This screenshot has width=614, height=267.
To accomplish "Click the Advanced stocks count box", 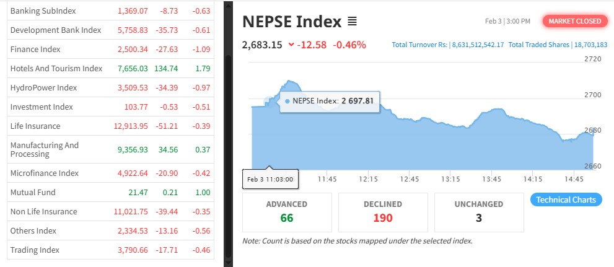I will pyautogui.click(x=286, y=211).
